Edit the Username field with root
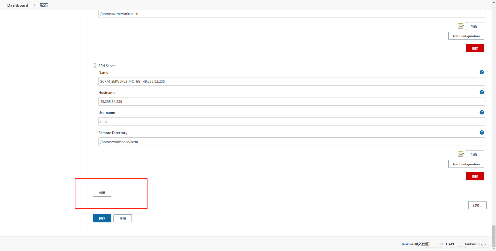 (292, 122)
